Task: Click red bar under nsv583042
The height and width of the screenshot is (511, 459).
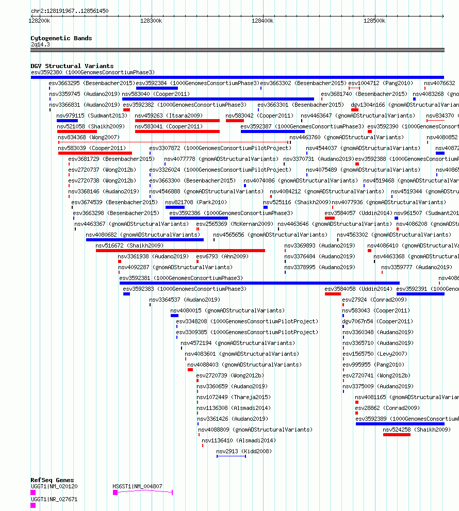Action: point(235,121)
